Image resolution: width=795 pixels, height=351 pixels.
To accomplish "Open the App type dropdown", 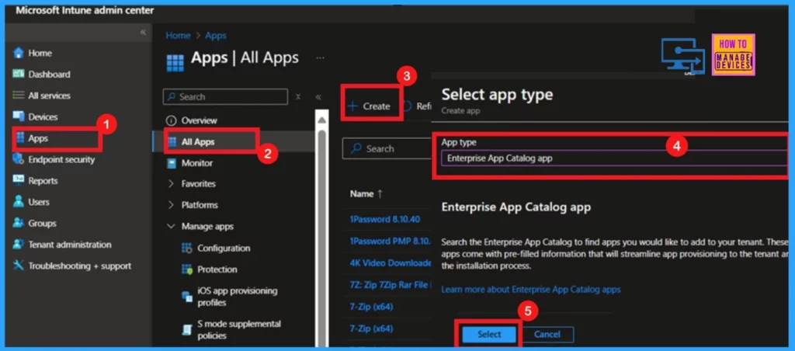I will pos(613,158).
